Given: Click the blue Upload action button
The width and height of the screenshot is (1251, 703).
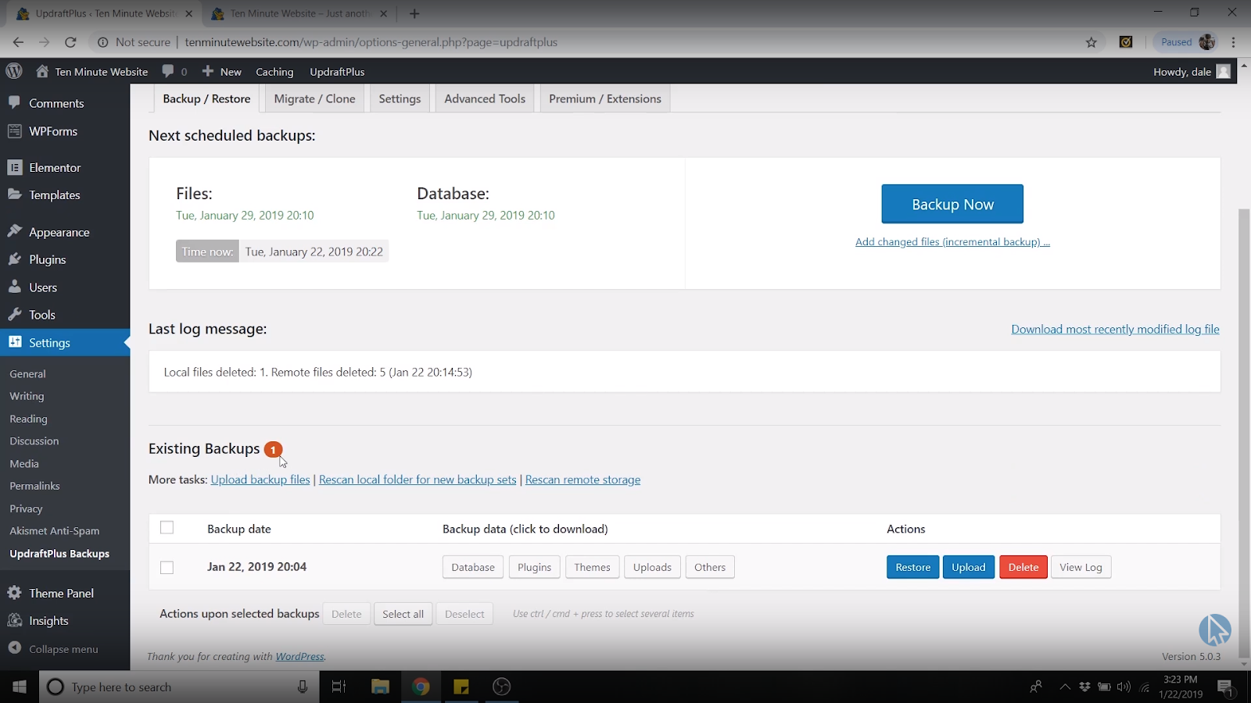Looking at the screenshot, I should tap(968, 567).
